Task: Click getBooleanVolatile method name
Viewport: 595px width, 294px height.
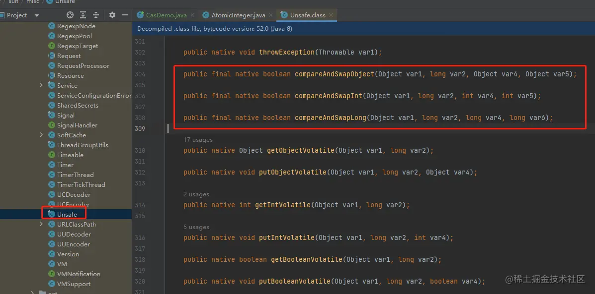Action: (x=307, y=260)
